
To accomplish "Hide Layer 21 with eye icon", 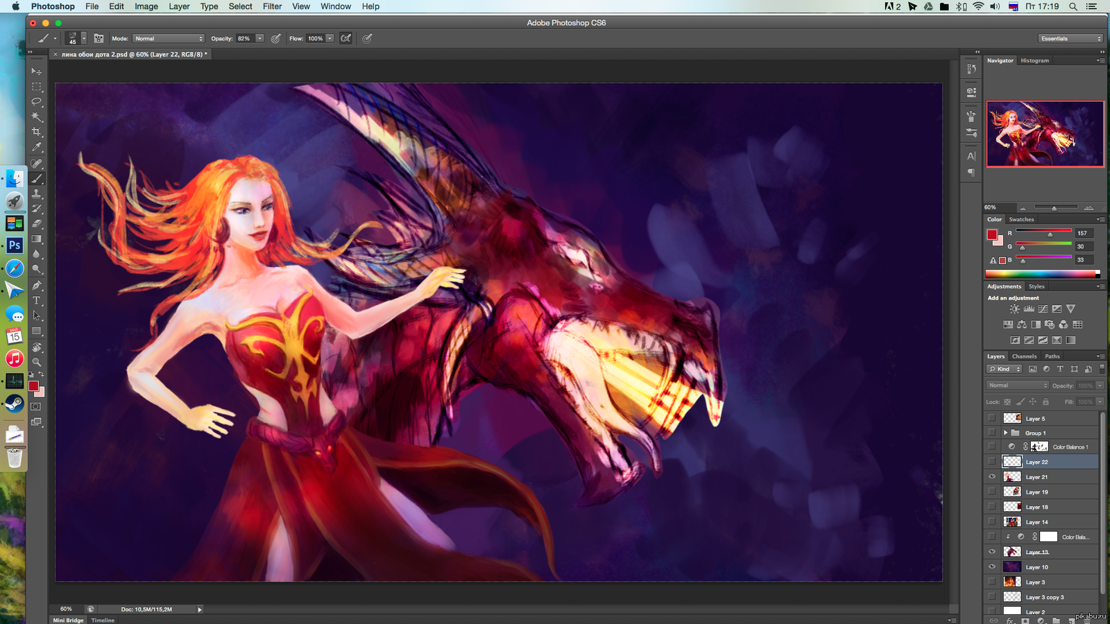I will (x=992, y=477).
